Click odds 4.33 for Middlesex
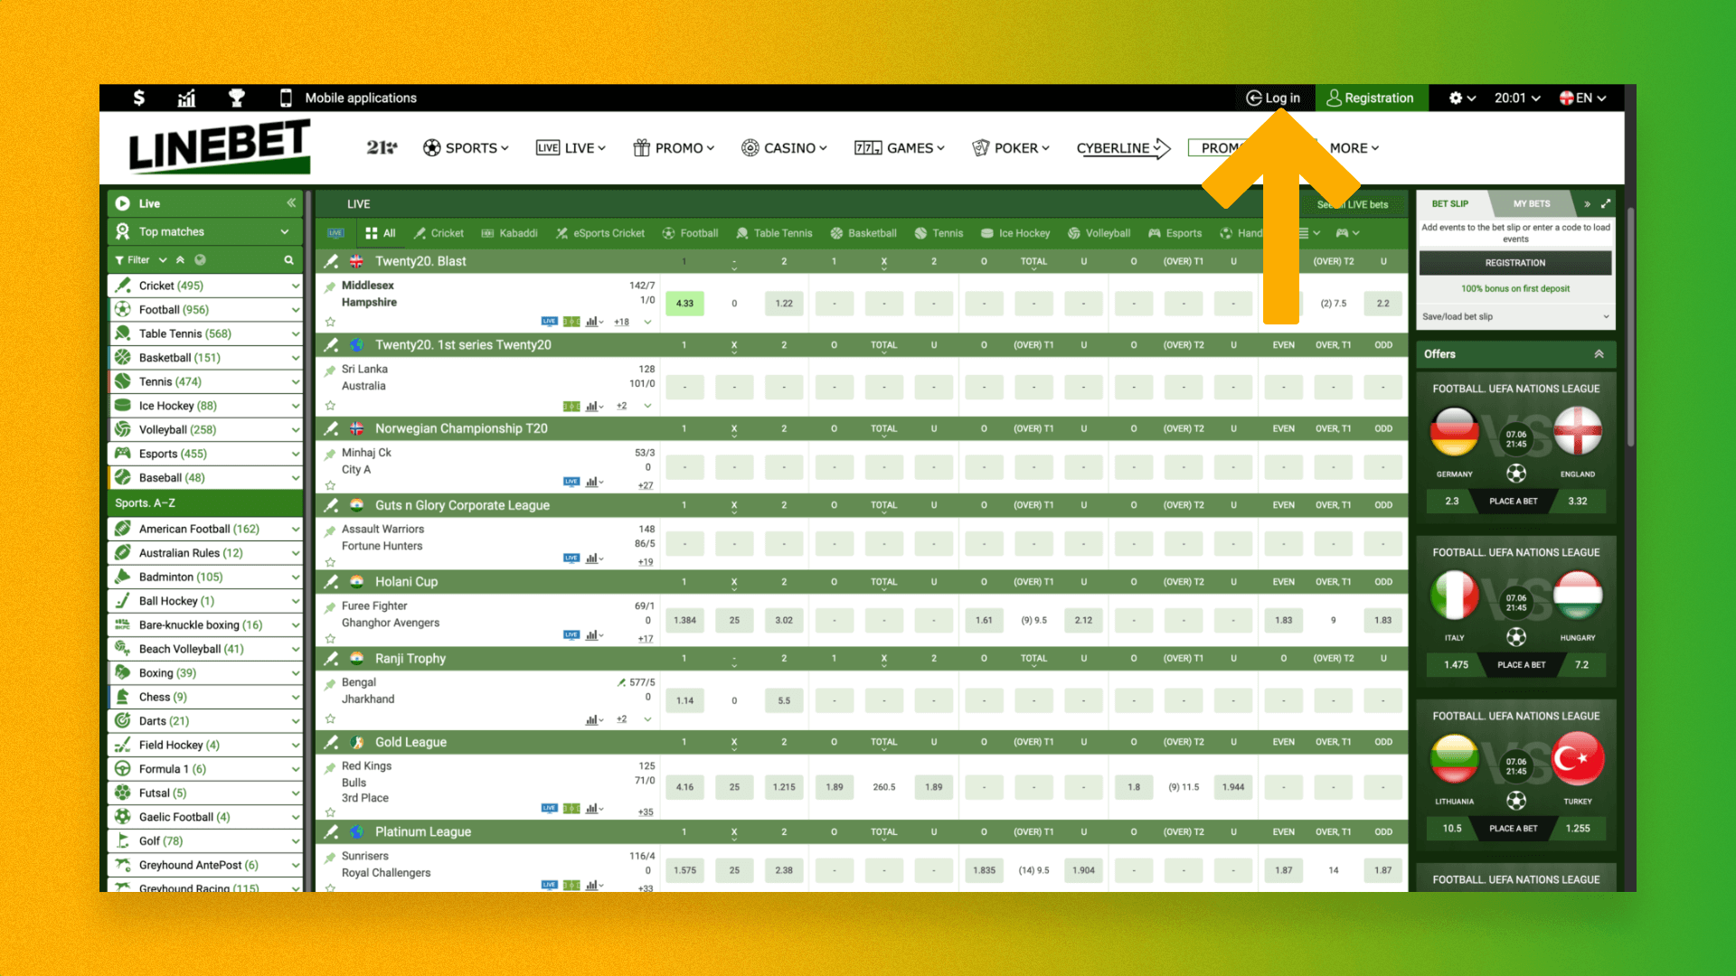This screenshot has height=976, width=1736. pos(684,303)
